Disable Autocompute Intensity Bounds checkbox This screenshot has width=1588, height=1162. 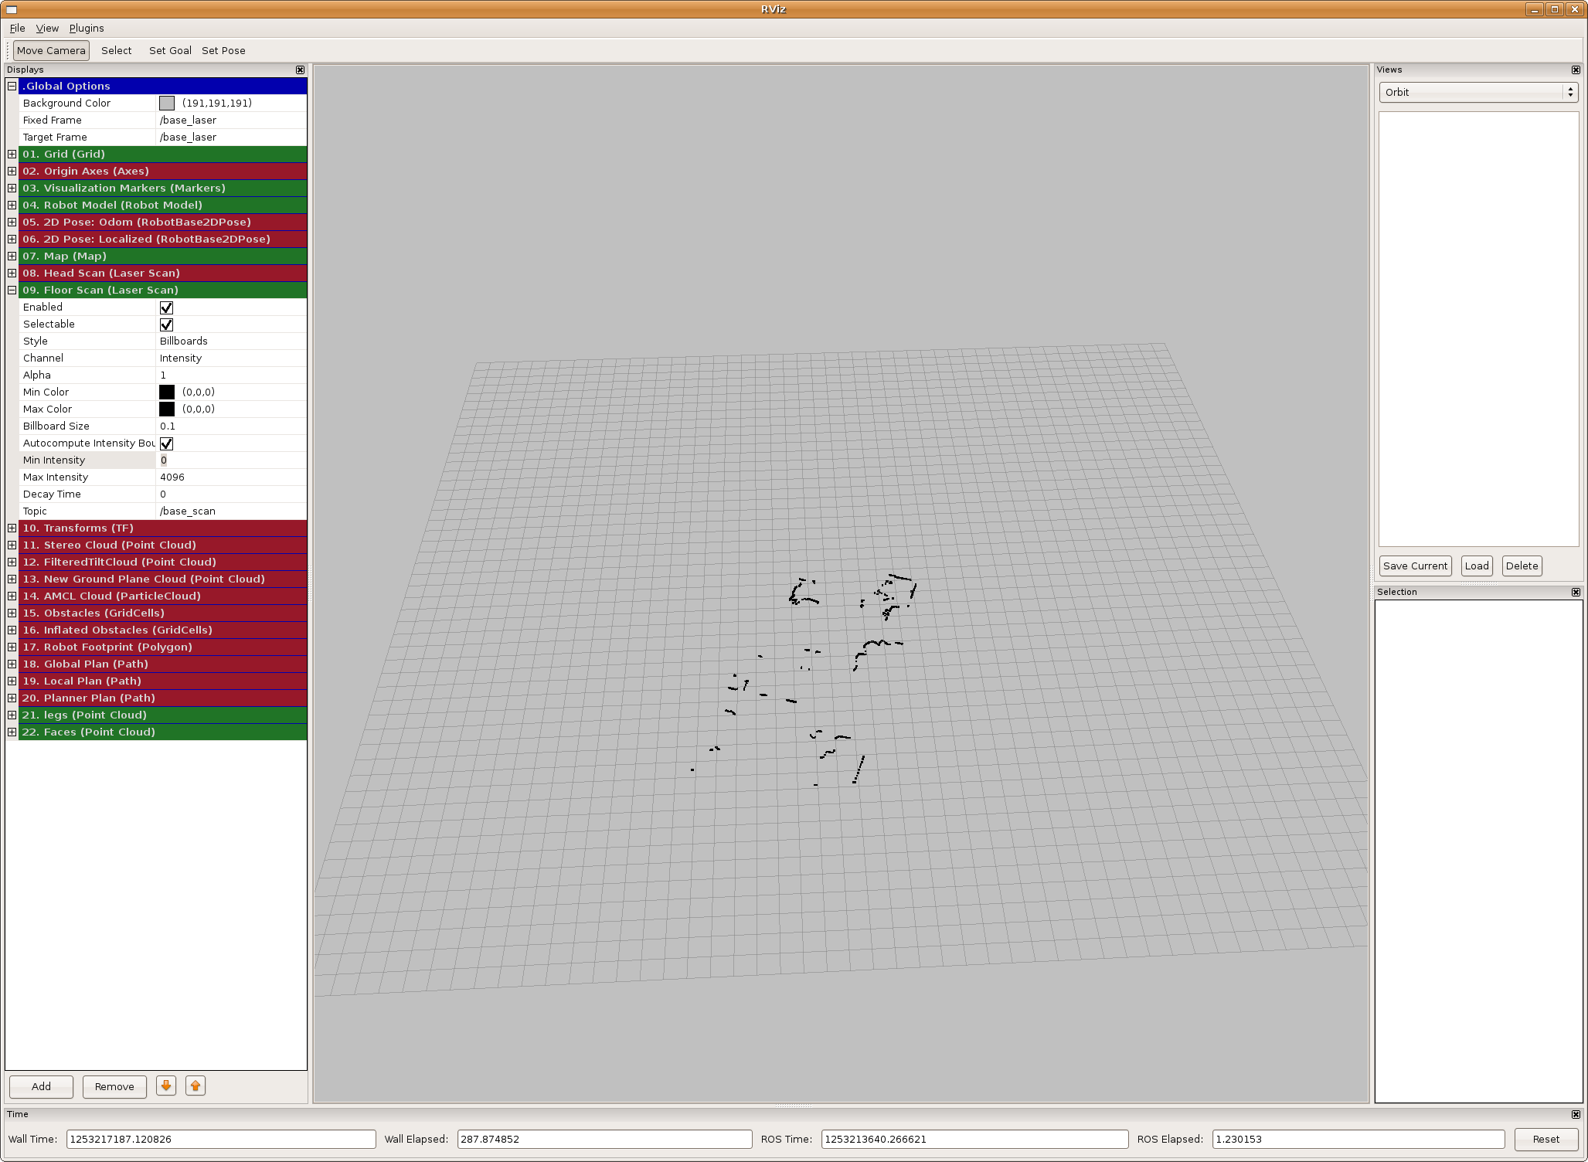pos(166,443)
